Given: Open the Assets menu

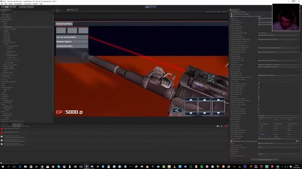Looking at the screenshot, I should pos(10,4).
